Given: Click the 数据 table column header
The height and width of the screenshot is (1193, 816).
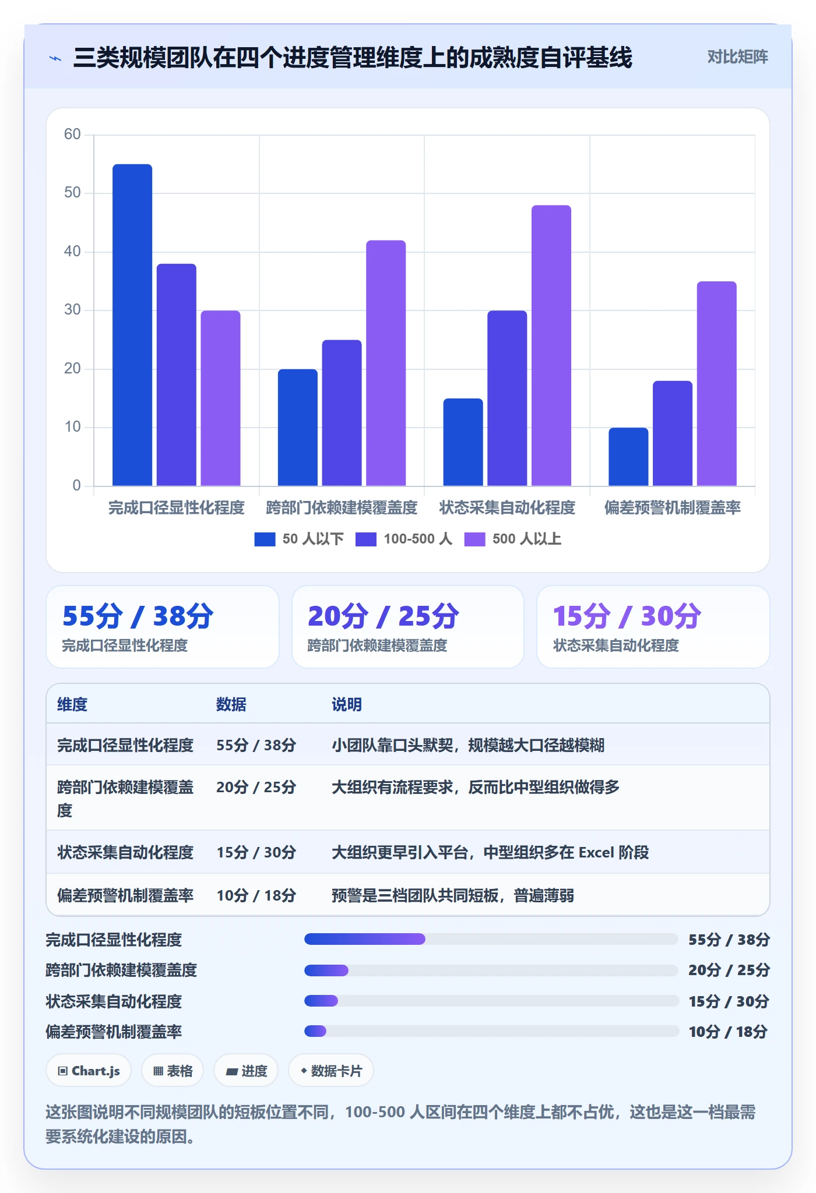Looking at the screenshot, I should coord(231,704).
